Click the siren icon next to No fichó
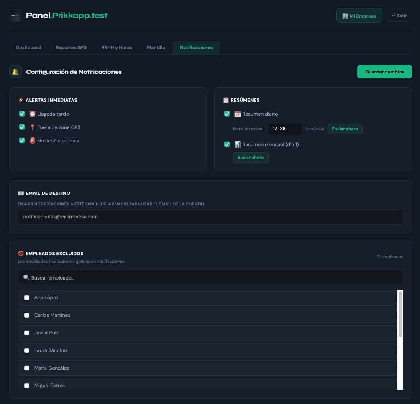This screenshot has height=404, width=420. point(32,141)
